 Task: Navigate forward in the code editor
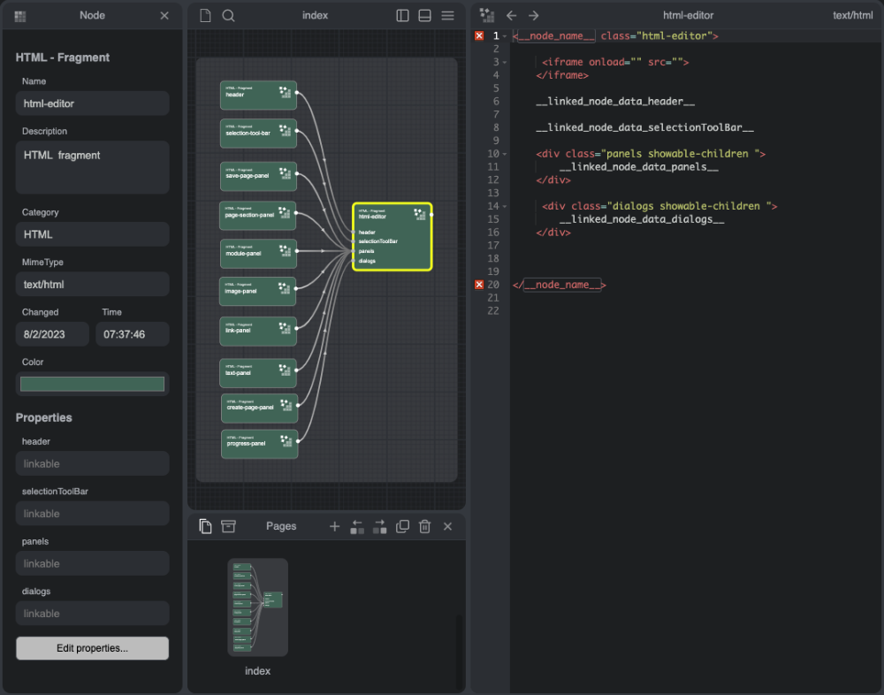(533, 16)
